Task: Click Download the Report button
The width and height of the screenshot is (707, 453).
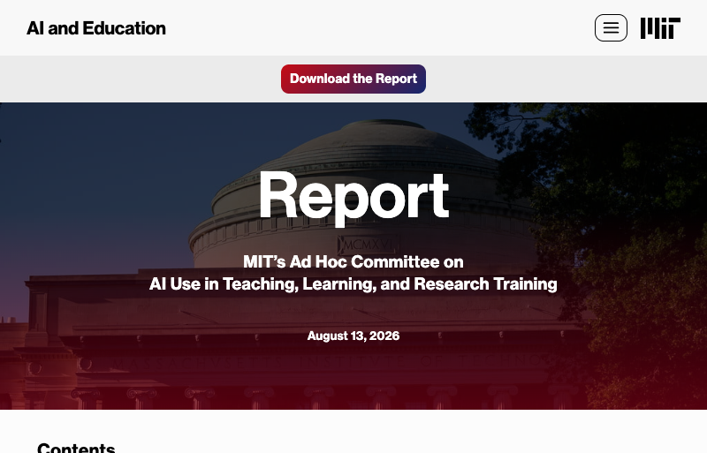Action: 353,79
